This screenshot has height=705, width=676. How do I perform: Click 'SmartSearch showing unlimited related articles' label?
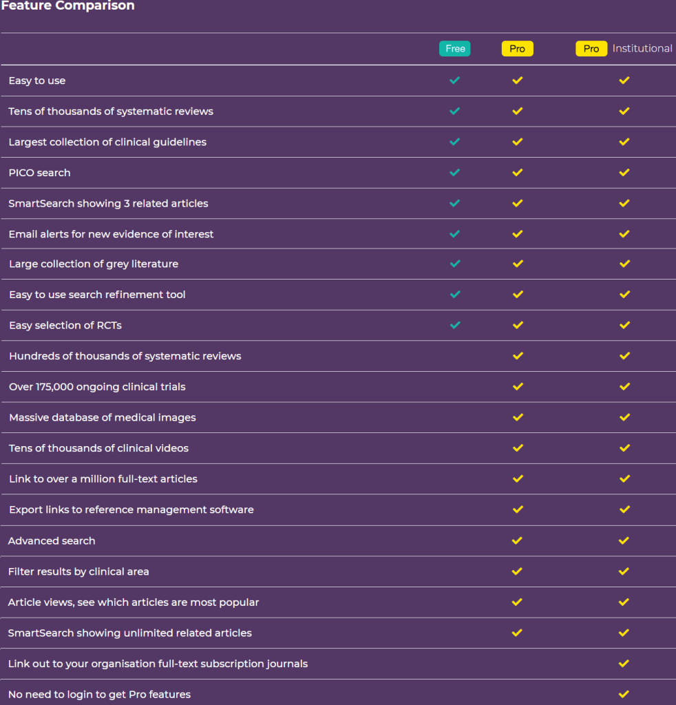tap(130, 633)
